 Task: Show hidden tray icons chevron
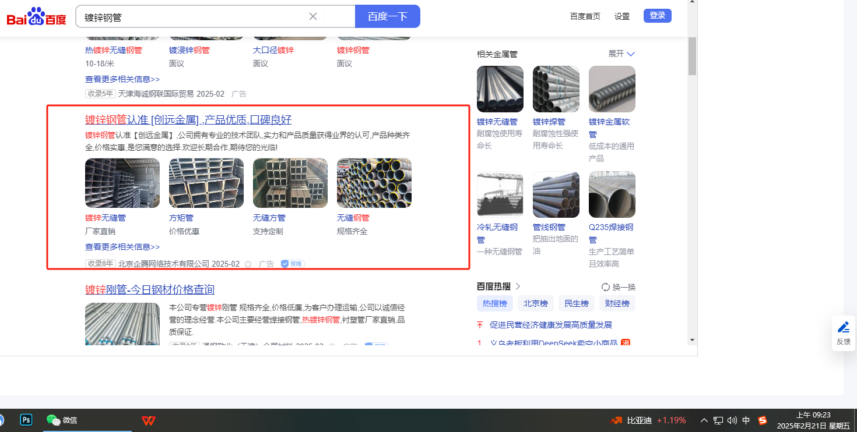[x=704, y=420]
